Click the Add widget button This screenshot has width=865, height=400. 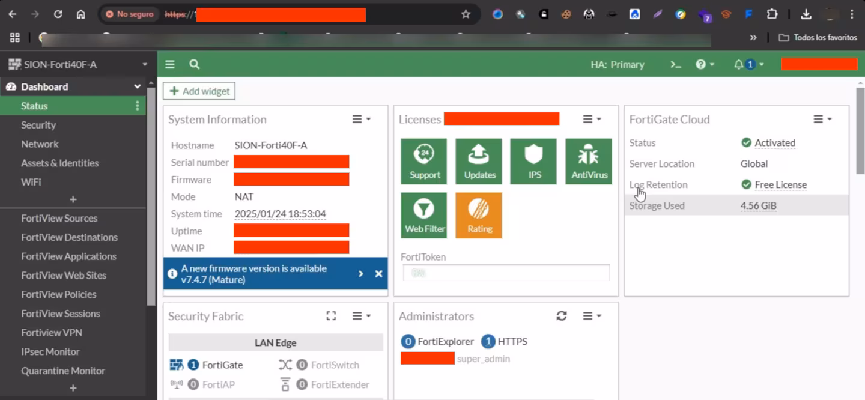point(199,91)
